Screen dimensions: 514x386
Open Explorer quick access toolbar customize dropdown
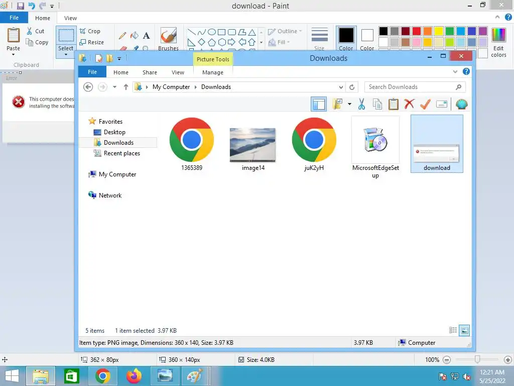pyautogui.click(x=119, y=59)
